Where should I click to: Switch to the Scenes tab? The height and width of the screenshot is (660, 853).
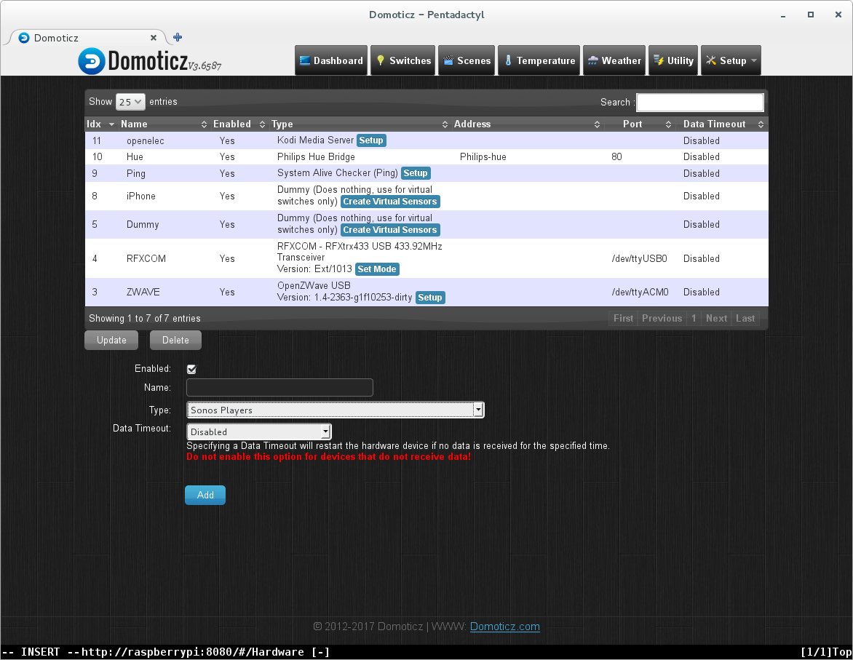[467, 60]
